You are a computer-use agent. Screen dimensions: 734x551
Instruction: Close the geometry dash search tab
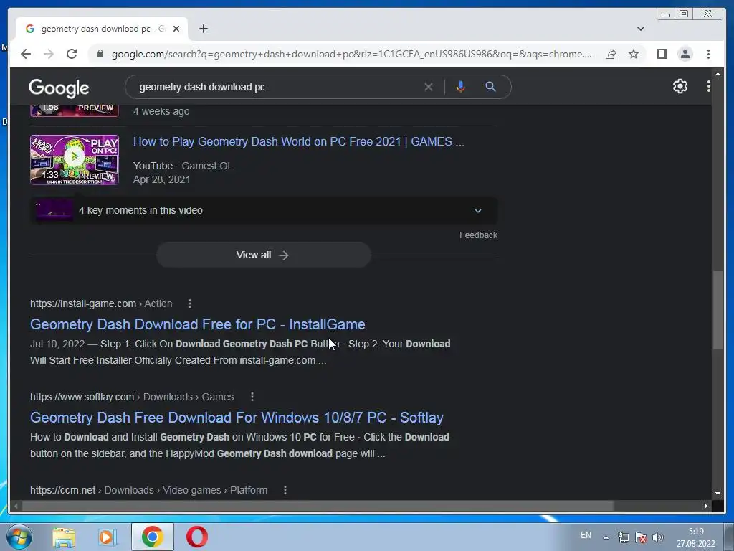click(x=176, y=29)
